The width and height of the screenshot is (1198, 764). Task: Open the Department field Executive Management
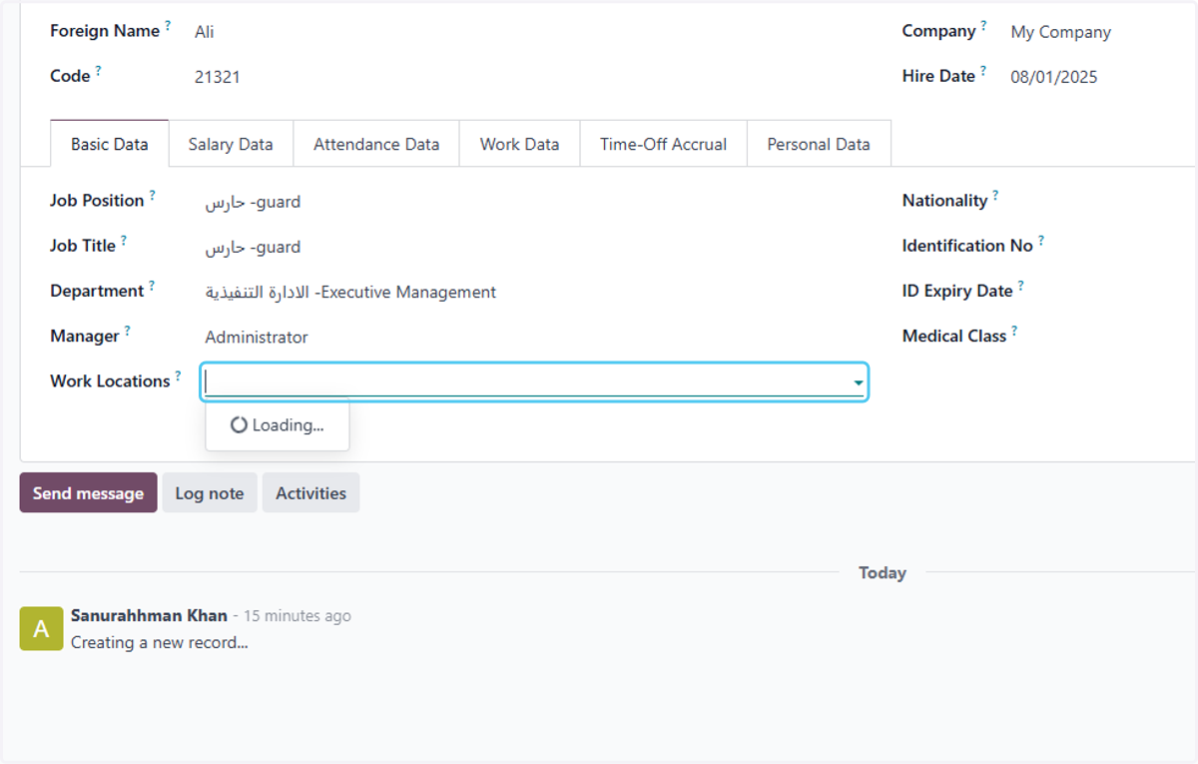(350, 293)
